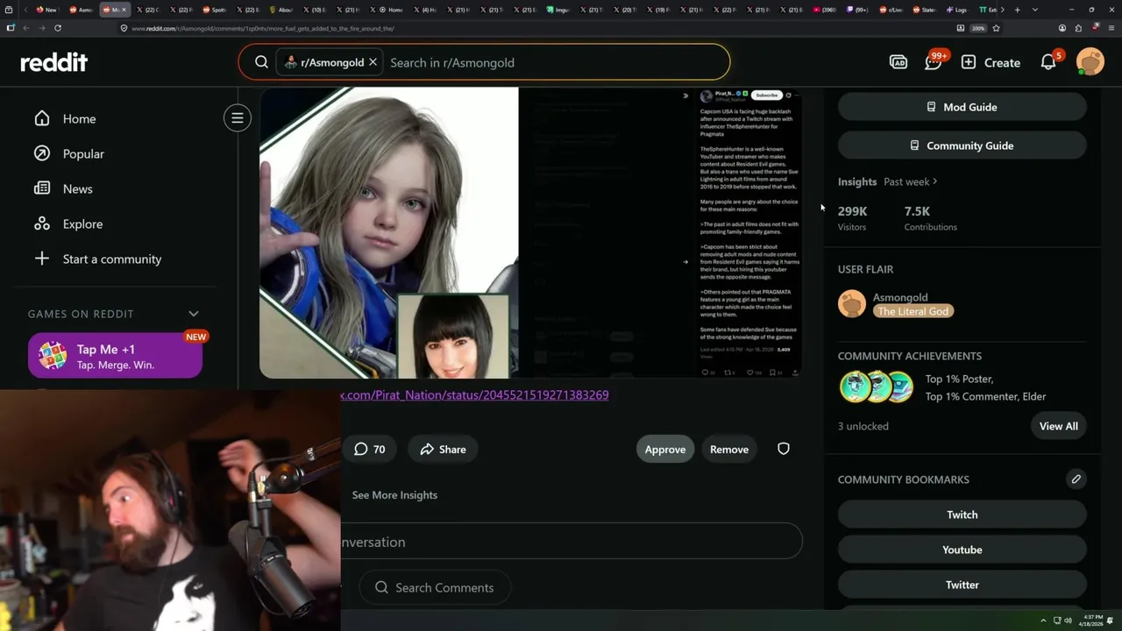
Task: Edit community bookmarks pencil icon
Action: point(1076,479)
